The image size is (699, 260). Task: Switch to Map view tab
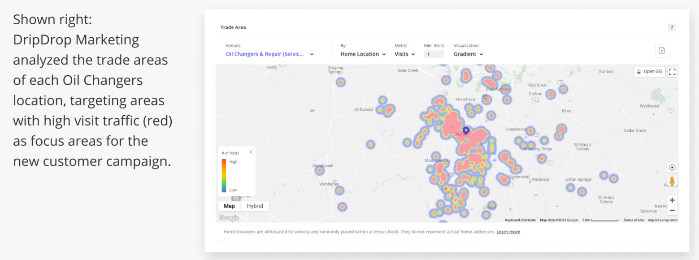pos(229,206)
